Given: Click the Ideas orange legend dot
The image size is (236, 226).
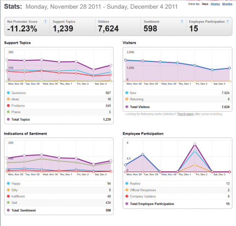Looking at the screenshot, I should [x=8, y=99].
